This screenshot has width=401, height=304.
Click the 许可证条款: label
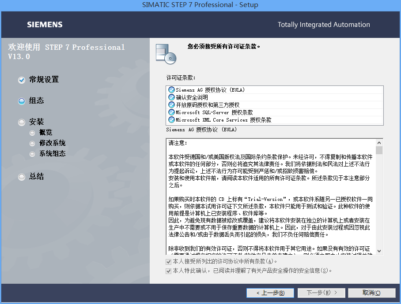[181, 78]
